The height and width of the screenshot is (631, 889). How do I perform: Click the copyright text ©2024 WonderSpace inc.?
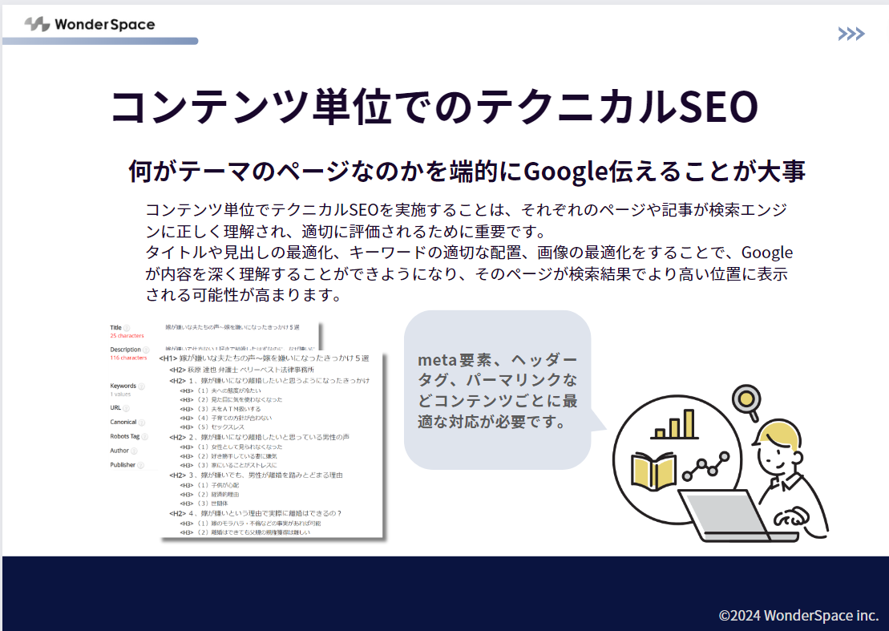tap(798, 615)
